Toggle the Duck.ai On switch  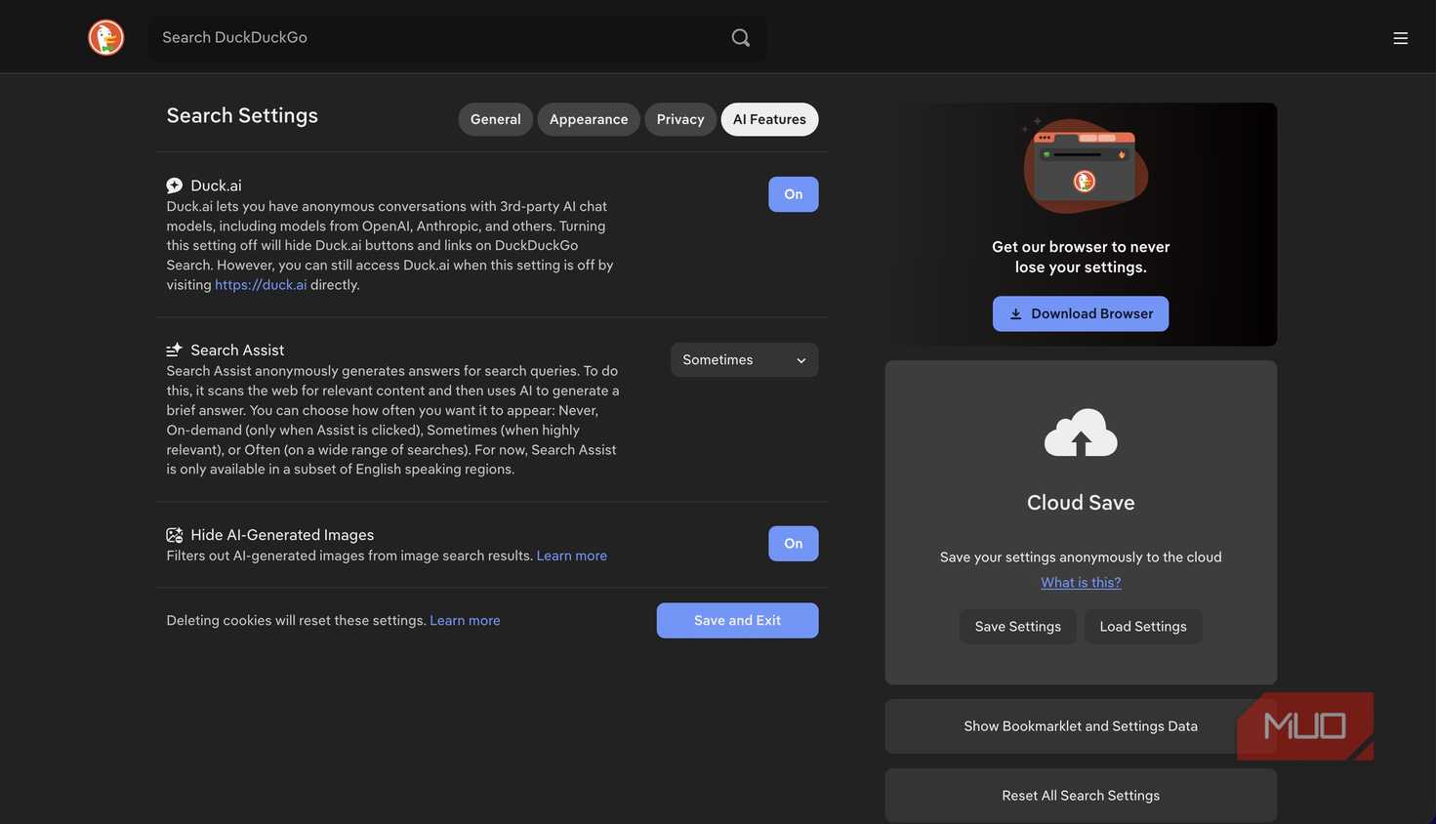794,194
